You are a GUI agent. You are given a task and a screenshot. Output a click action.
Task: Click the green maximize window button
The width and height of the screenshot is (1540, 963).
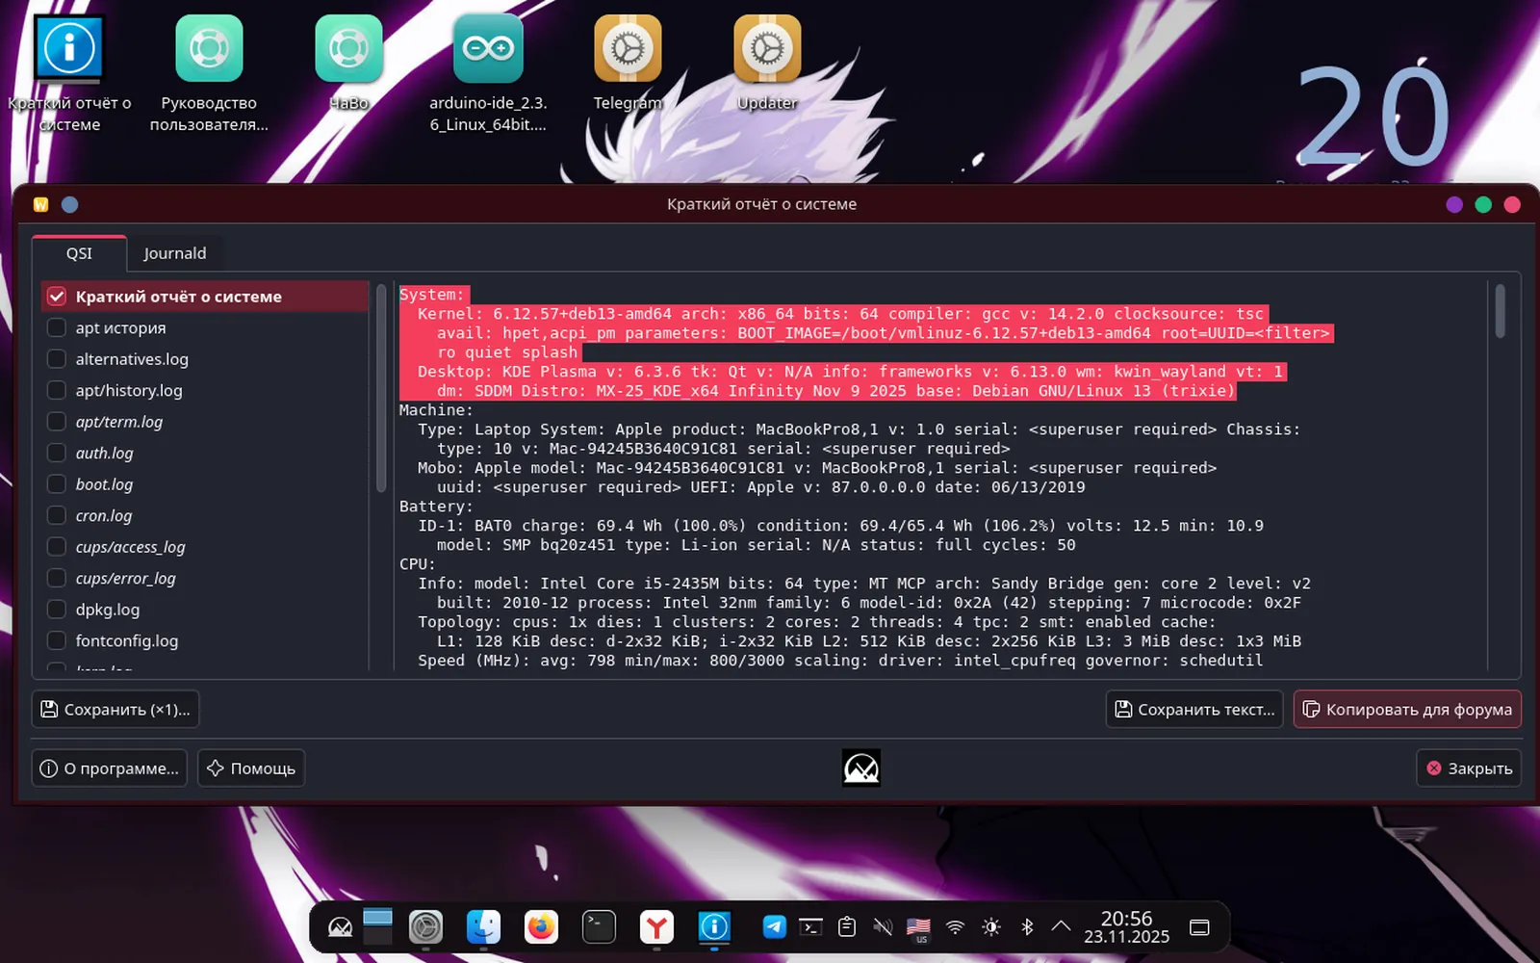point(1483,204)
